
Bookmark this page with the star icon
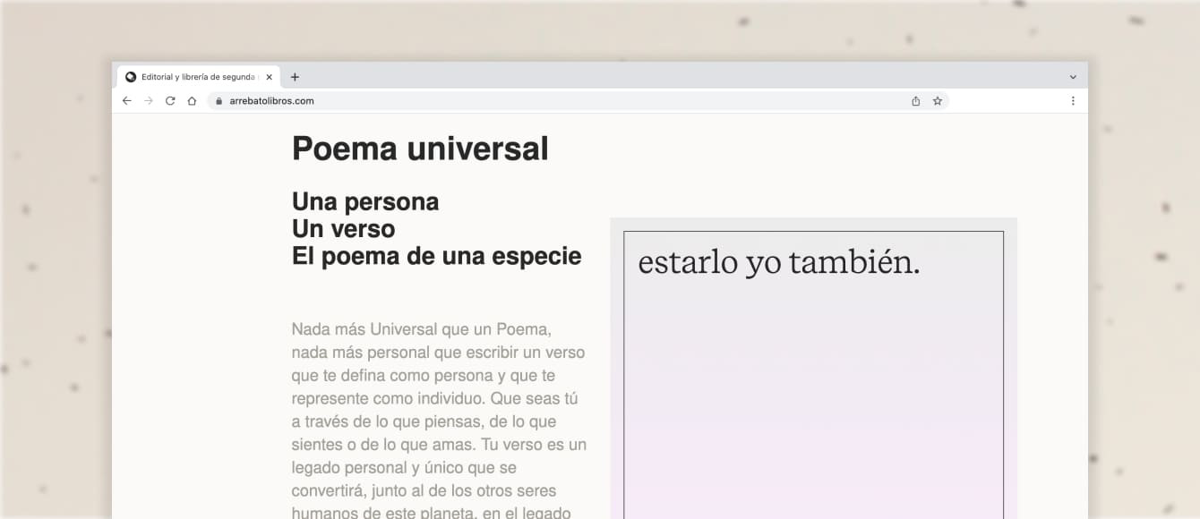click(x=938, y=101)
